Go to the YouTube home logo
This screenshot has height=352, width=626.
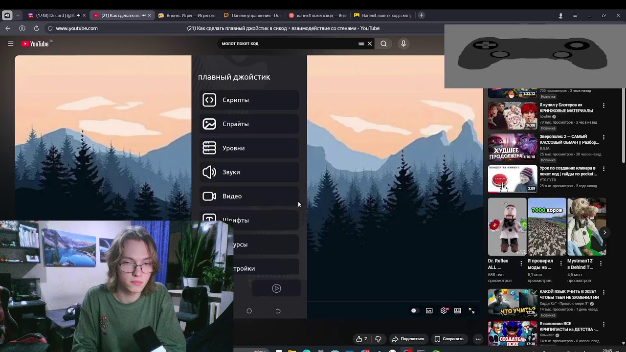(35, 44)
